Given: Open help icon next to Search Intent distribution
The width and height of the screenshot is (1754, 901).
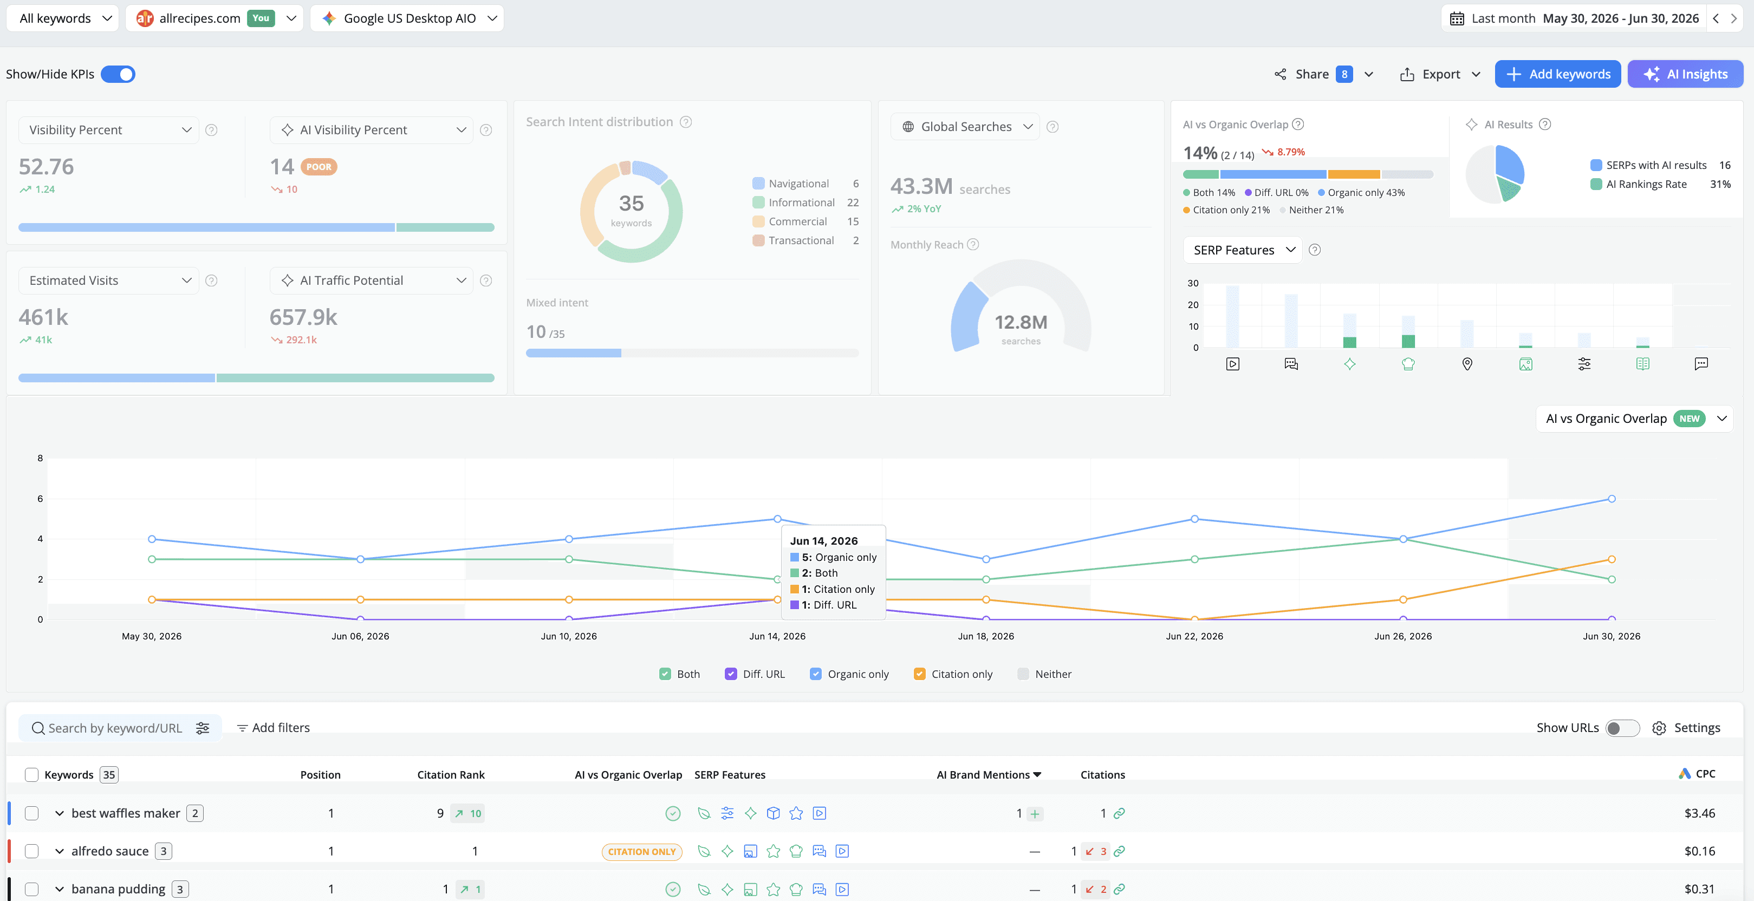Looking at the screenshot, I should [x=686, y=122].
